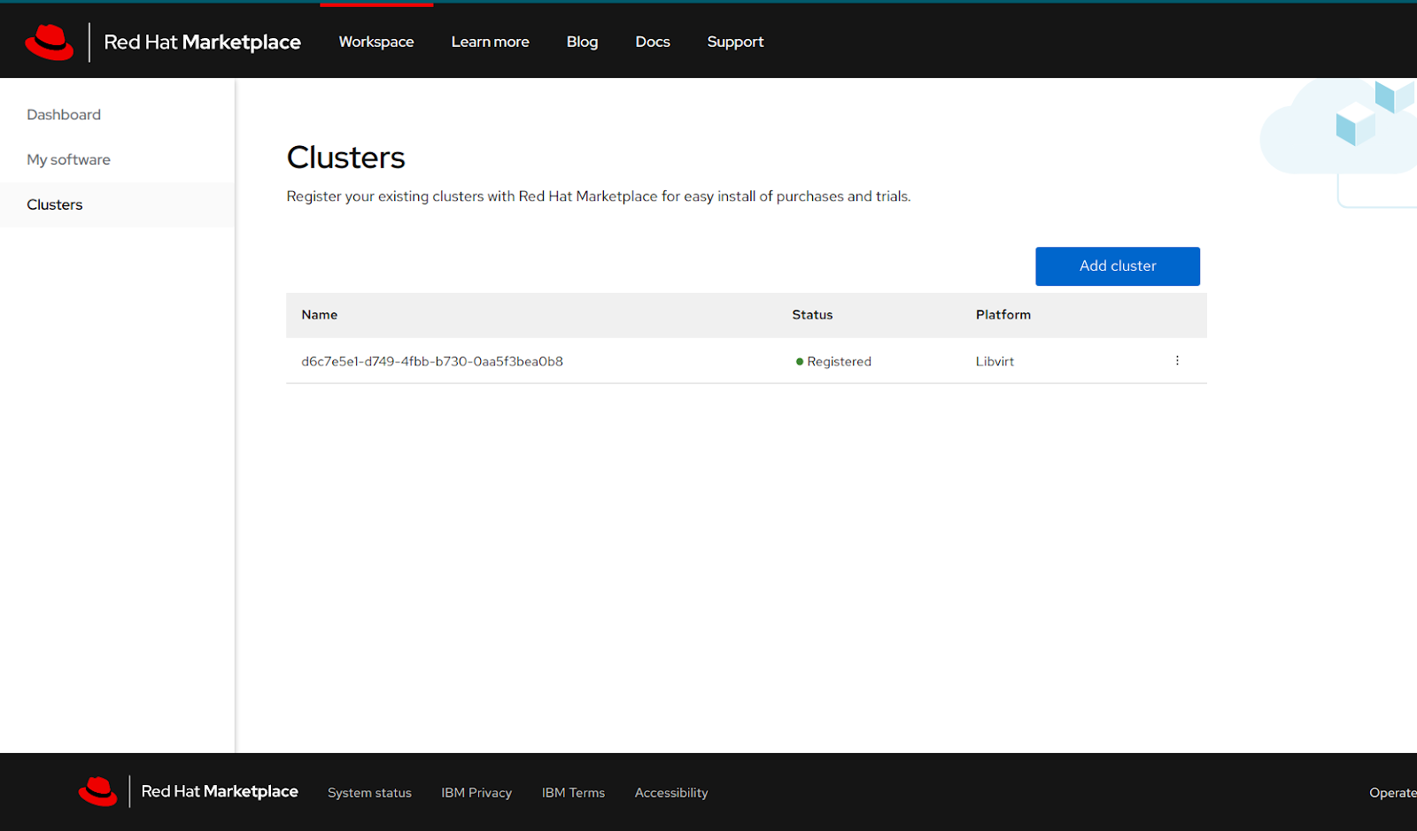Click the 'Register your existing clusters' description

tap(599, 196)
